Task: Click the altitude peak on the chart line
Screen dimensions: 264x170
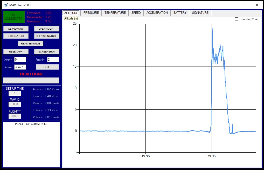Action: tap(212, 29)
